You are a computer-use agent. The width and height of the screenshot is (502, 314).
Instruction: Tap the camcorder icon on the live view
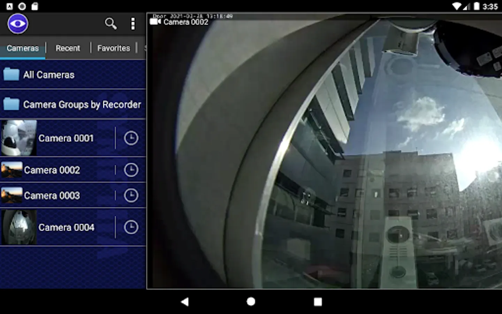(155, 22)
